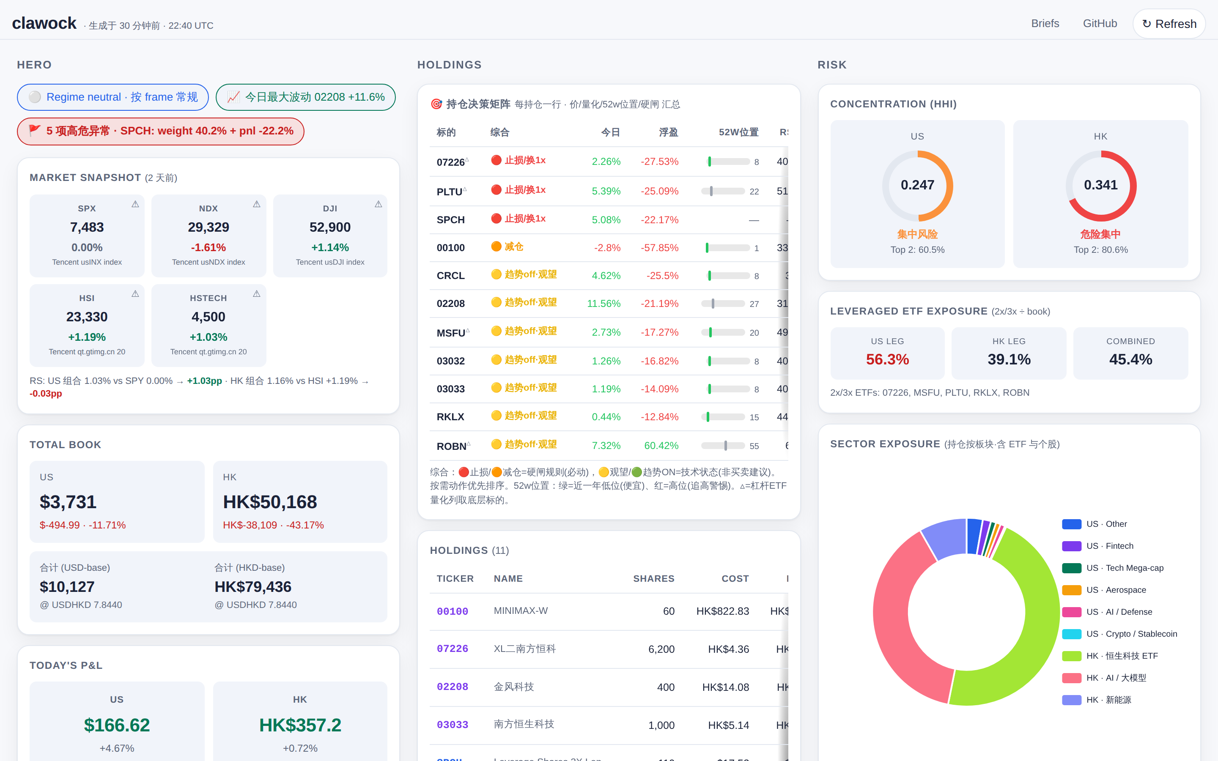The width and height of the screenshot is (1218, 761).
Task: Click the US · Fintech legend swatch
Action: click(1072, 546)
